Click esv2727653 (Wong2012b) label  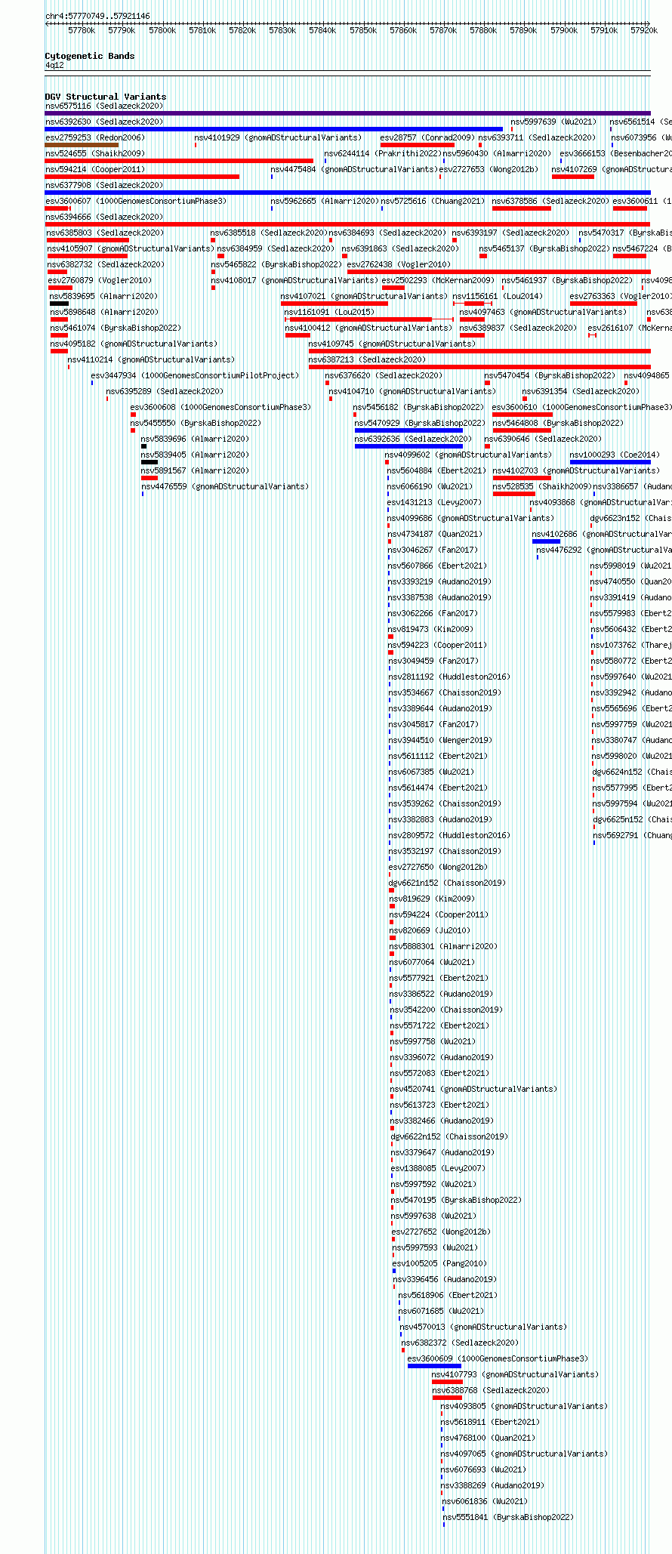[x=489, y=170]
